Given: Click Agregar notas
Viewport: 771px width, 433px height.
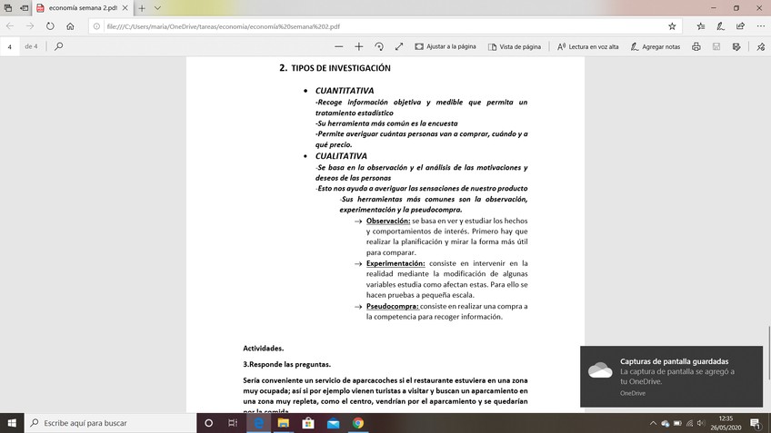Looking at the screenshot, I should click(656, 46).
